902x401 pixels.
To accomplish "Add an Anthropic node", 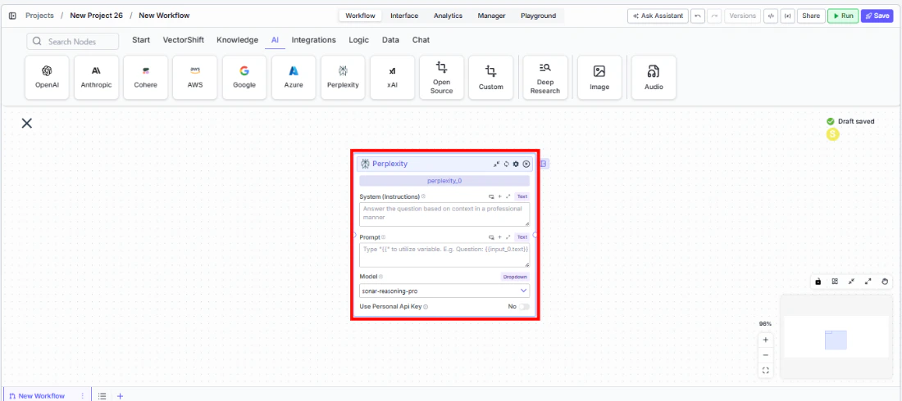I will (97, 78).
